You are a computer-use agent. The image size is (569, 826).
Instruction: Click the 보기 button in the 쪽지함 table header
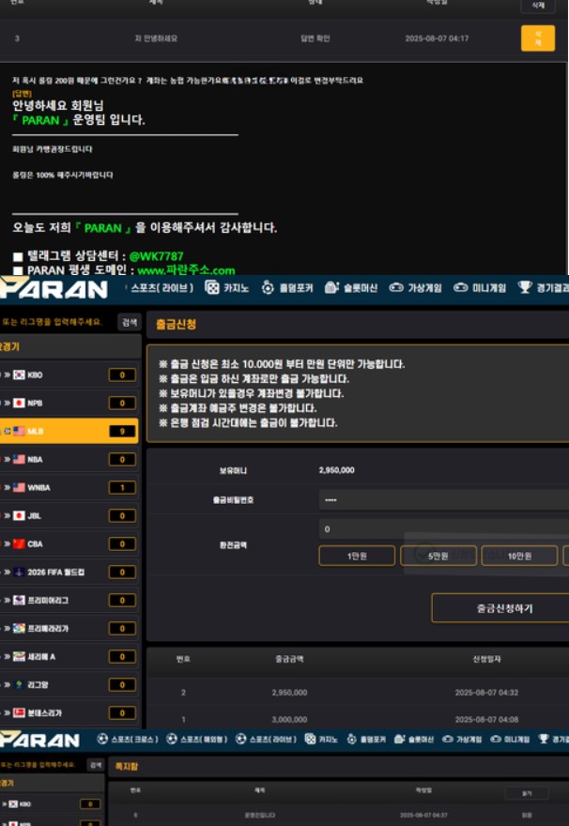(x=527, y=793)
